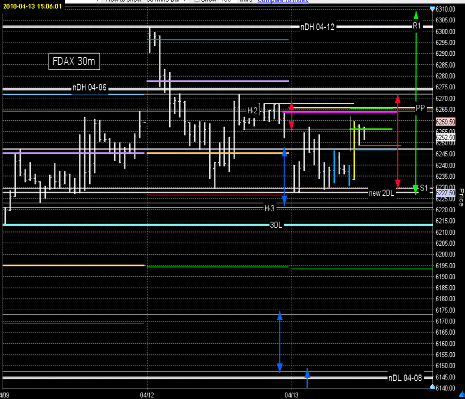Click the 6259.50 price tag on axis

(445, 122)
